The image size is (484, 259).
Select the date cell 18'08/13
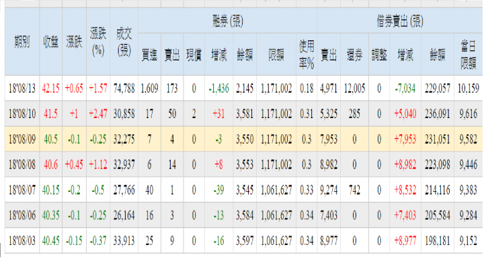click(x=22, y=89)
